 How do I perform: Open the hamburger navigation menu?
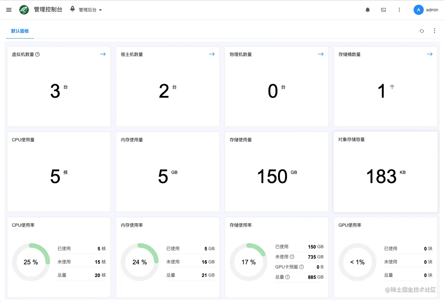9,10
